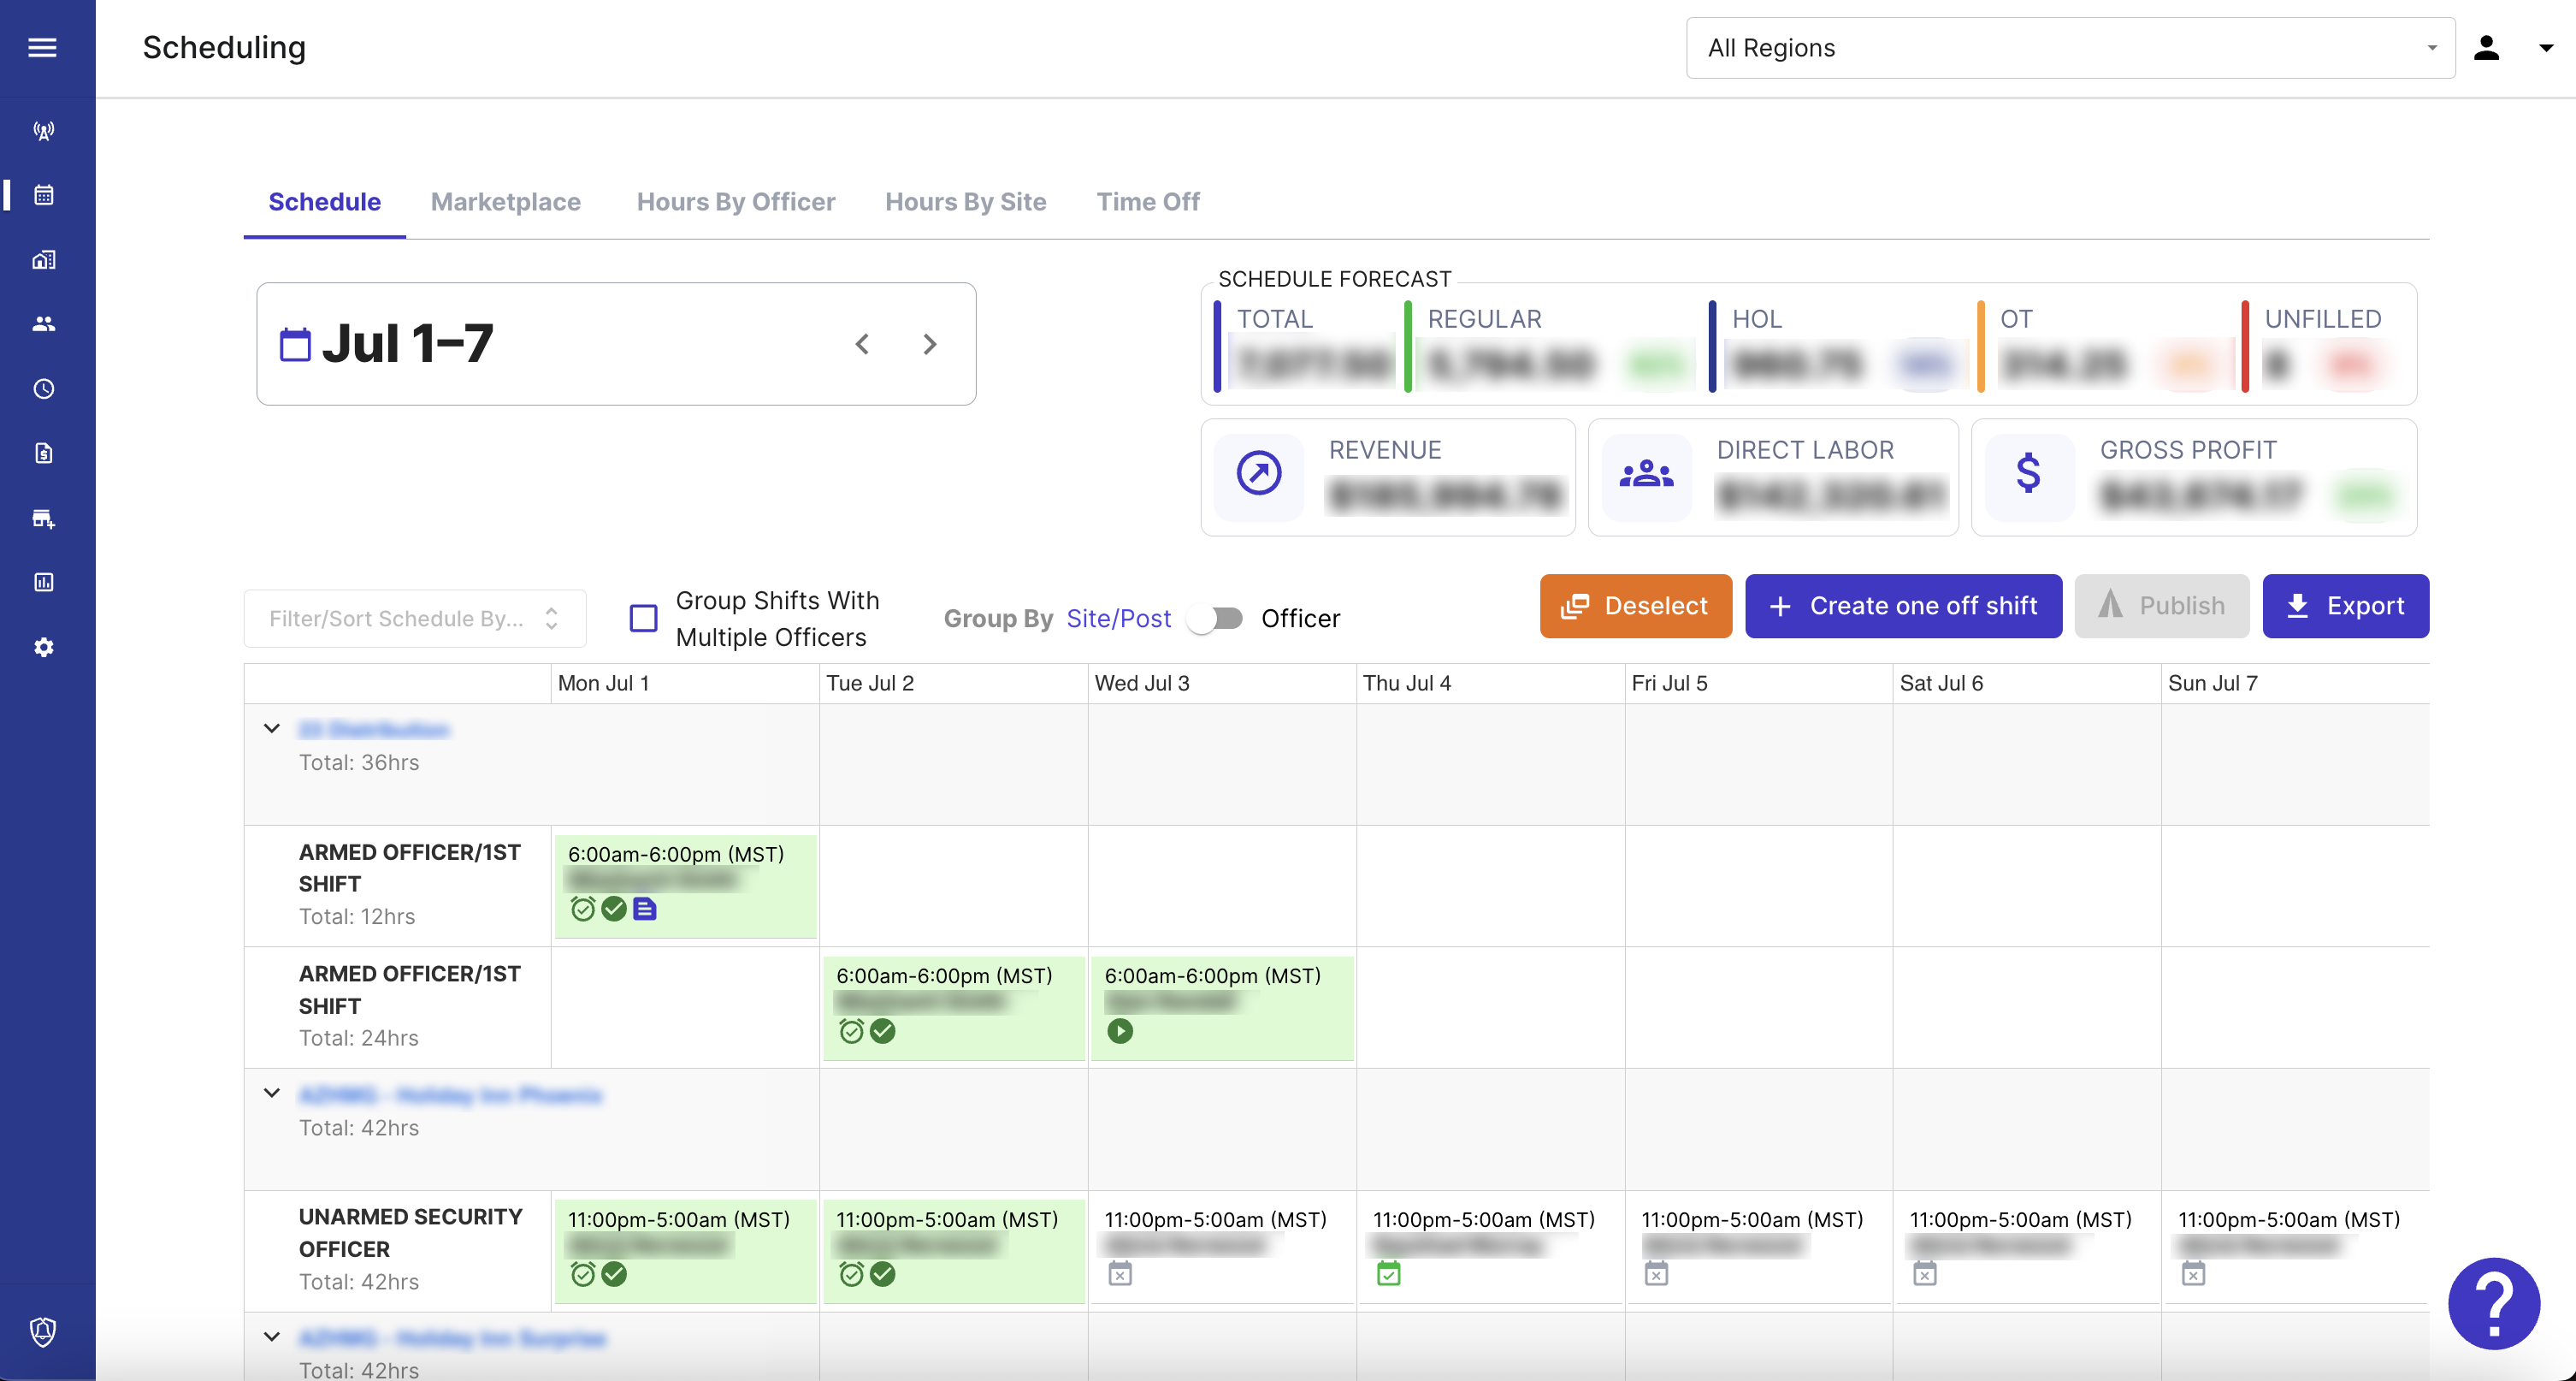Click the note icon on Mon Jul 1 shift
Image resolution: width=2576 pixels, height=1381 pixels.
pos(645,909)
